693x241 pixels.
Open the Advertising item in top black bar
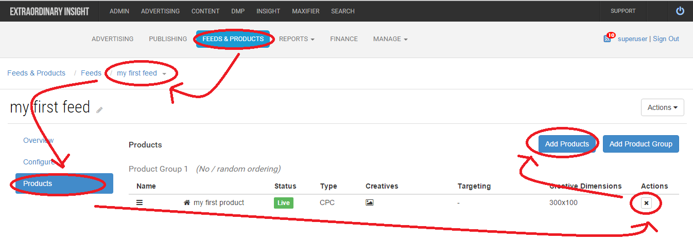pos(160,11)
